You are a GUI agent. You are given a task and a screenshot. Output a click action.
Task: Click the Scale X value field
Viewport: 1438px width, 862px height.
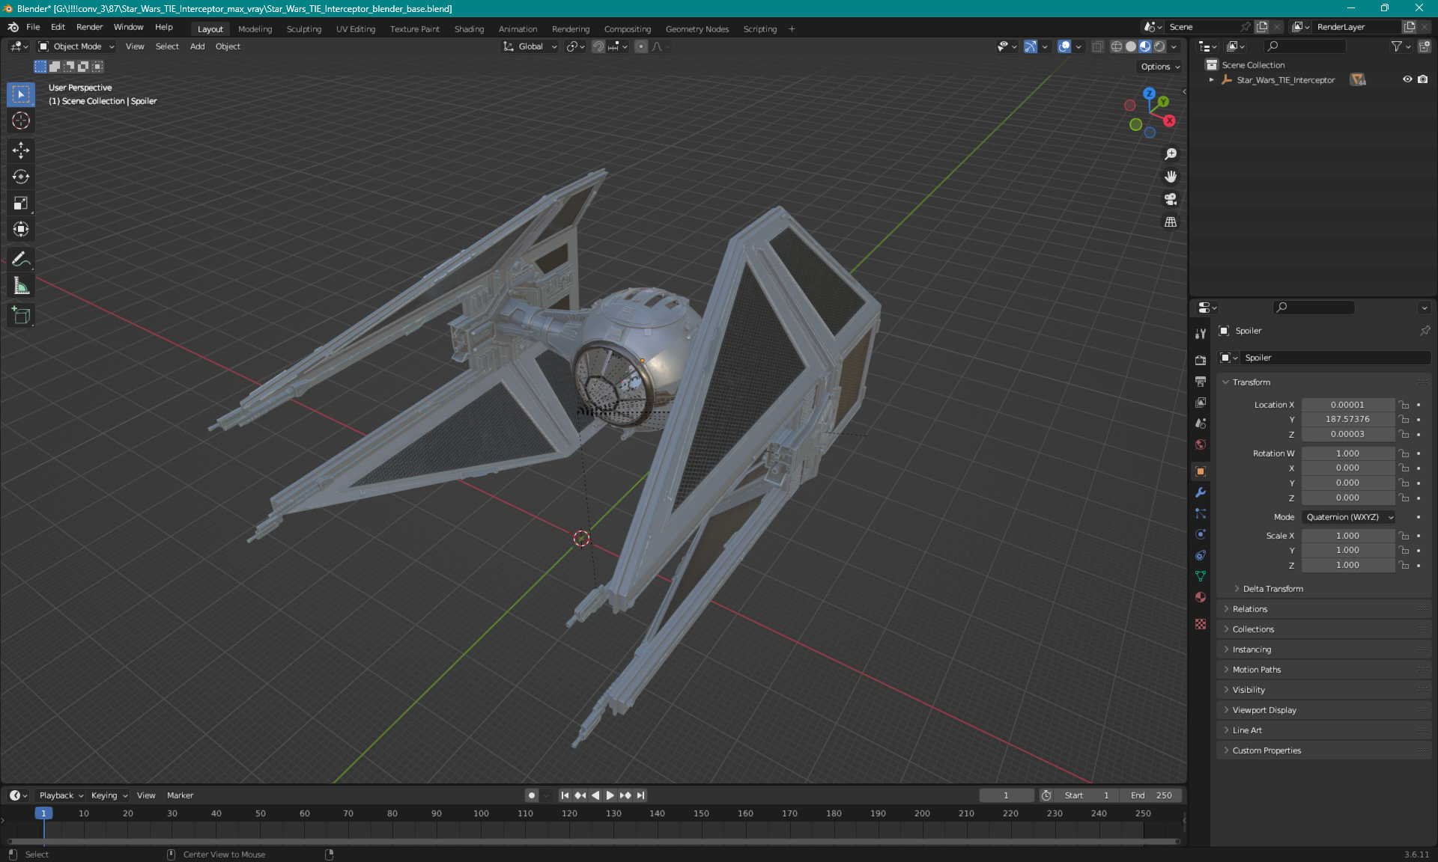point(1347,536)
